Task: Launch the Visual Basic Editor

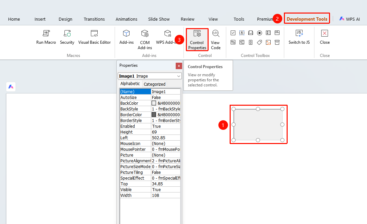Action: (94, 37)
